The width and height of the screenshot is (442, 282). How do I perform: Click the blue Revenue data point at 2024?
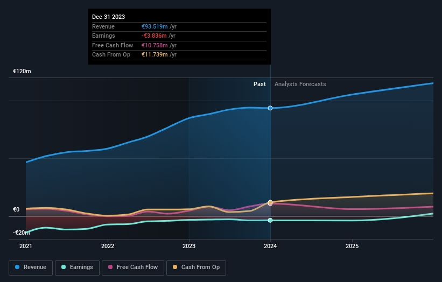[270, 108]
